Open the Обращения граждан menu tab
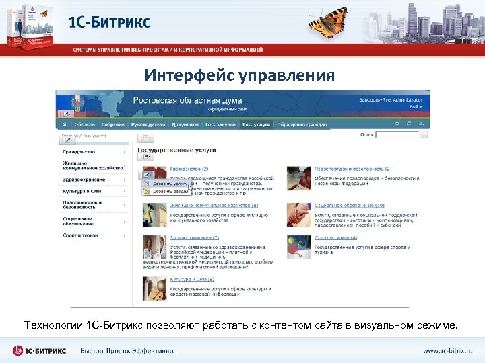 [302, 124]
